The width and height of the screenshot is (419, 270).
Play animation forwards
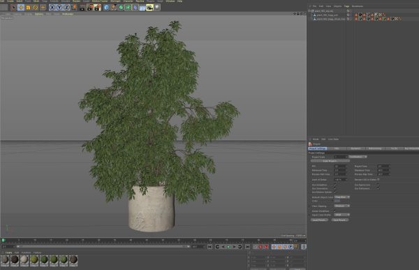228,247
